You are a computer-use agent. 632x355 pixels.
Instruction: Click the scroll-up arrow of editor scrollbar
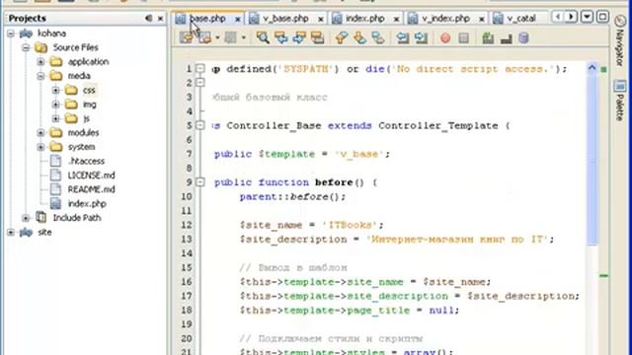592,68
